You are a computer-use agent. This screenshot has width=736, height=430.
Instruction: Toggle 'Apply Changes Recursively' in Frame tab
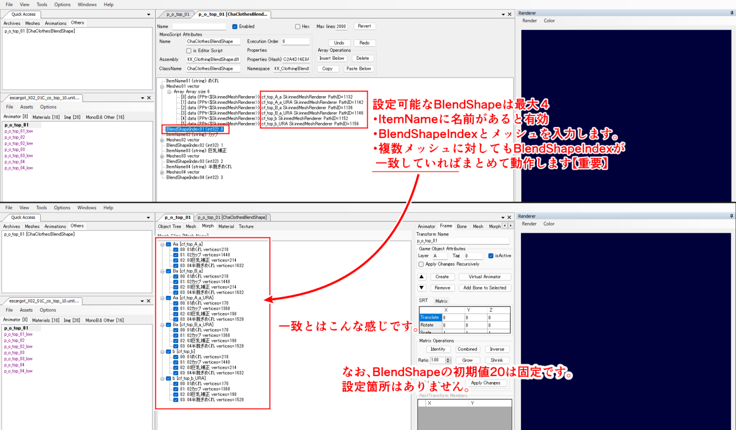click(x=421, y=264)
